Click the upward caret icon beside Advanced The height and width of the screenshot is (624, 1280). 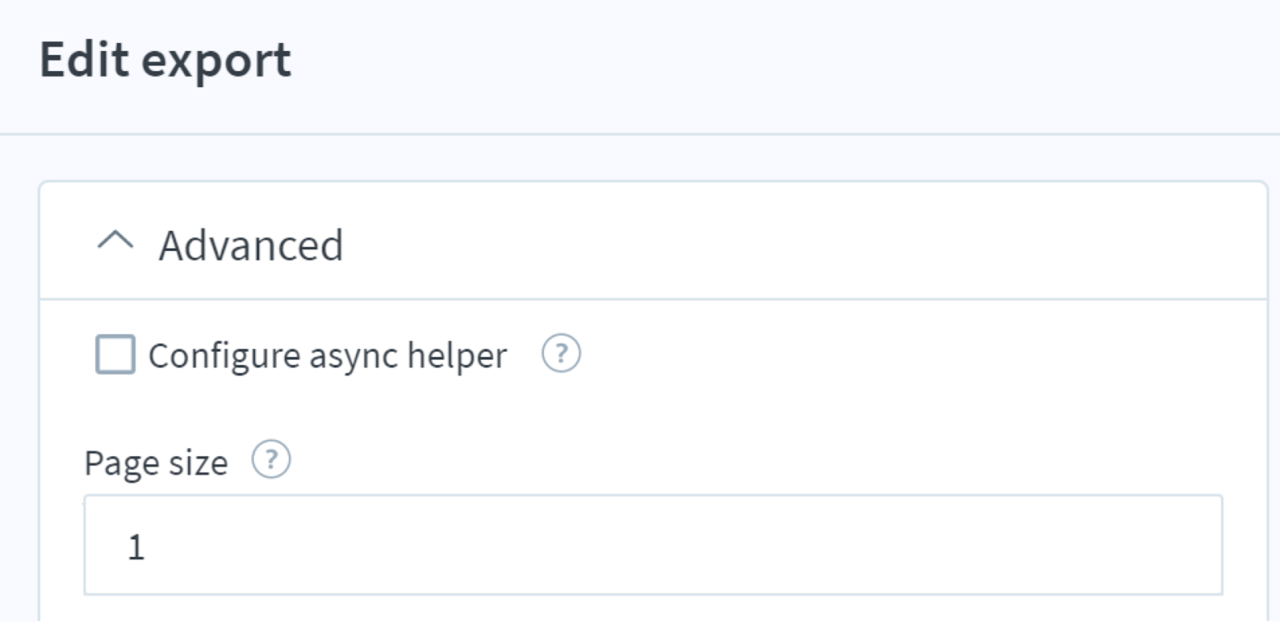click(115, 241)
